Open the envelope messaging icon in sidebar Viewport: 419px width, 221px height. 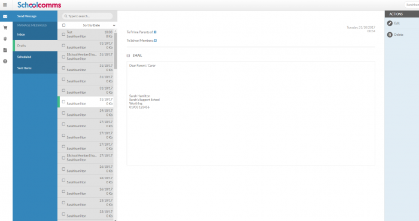[5, 16]
